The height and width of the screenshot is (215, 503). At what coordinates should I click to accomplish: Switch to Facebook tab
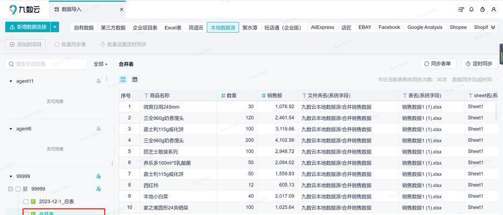389,27
